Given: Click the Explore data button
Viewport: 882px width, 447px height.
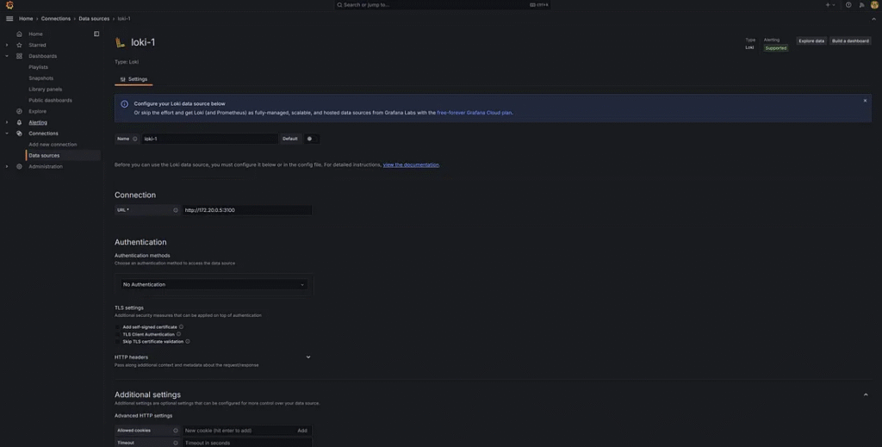Looking at the screenshot, I should (811, 41).
